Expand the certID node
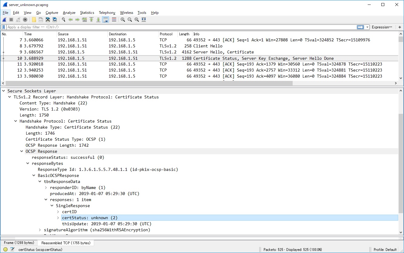The width and height of the screenshot is (404, 253). pos(58,212)
